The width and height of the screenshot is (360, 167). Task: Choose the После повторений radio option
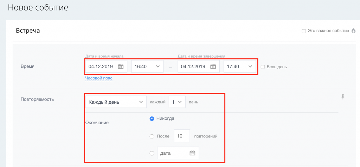pos(152,136)
